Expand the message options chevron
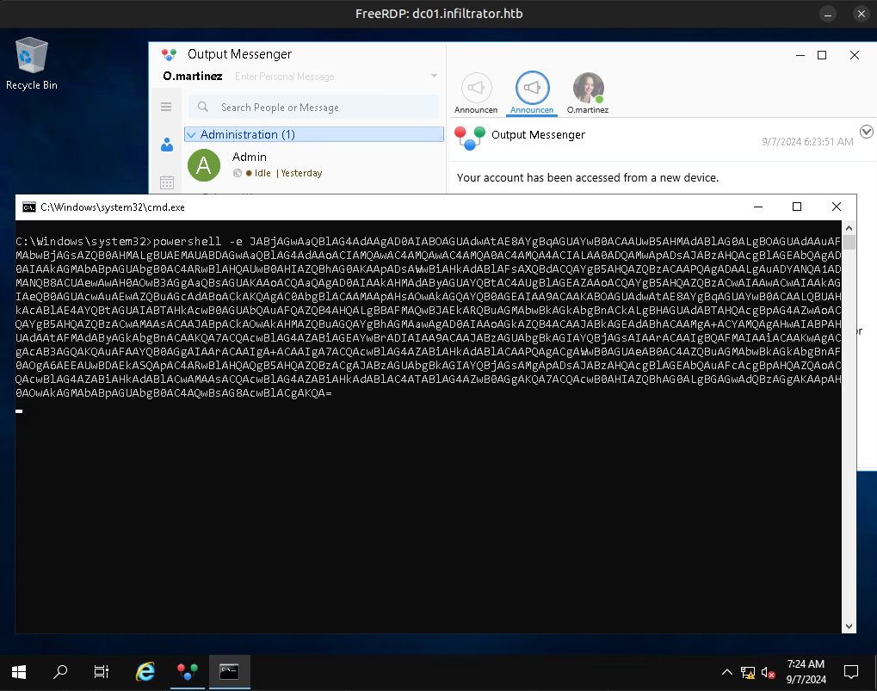This screenshot has width=877, height=691. [x=866, y=132]
